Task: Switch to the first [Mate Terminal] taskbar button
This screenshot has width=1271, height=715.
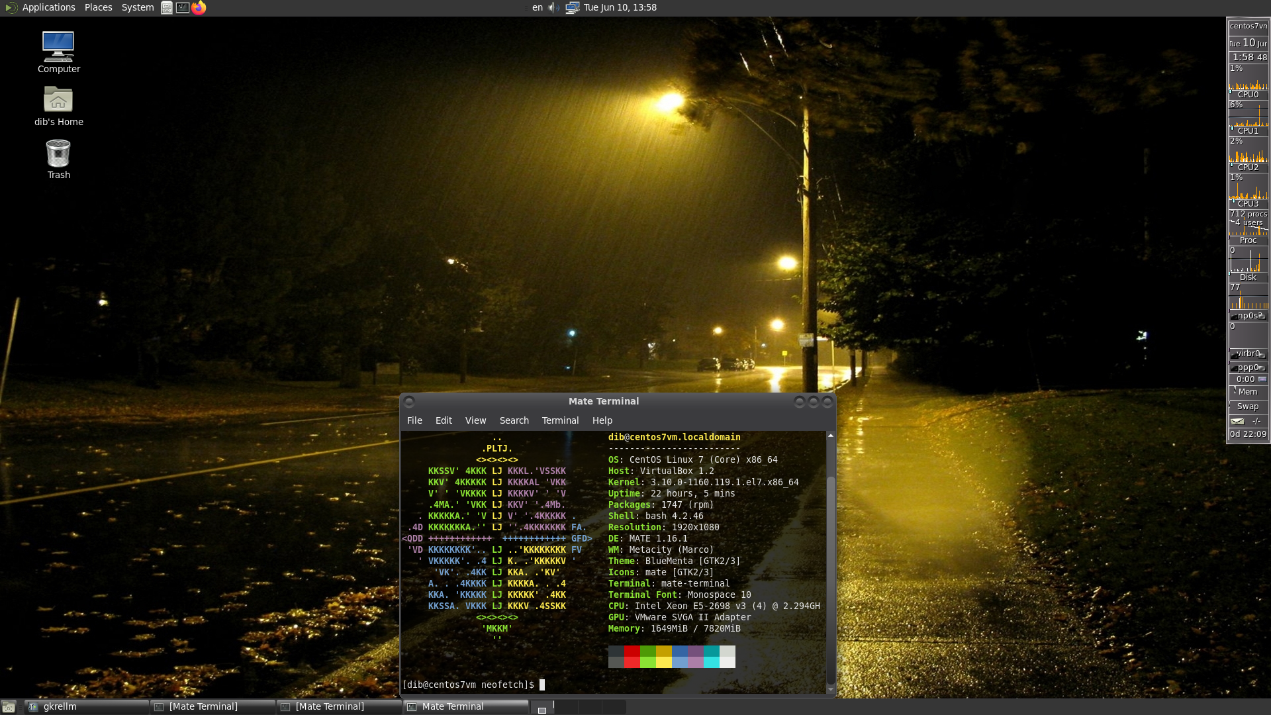Action: (212, 707)
